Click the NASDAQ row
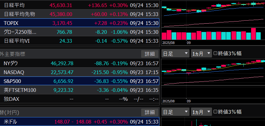 click(79, 73)
